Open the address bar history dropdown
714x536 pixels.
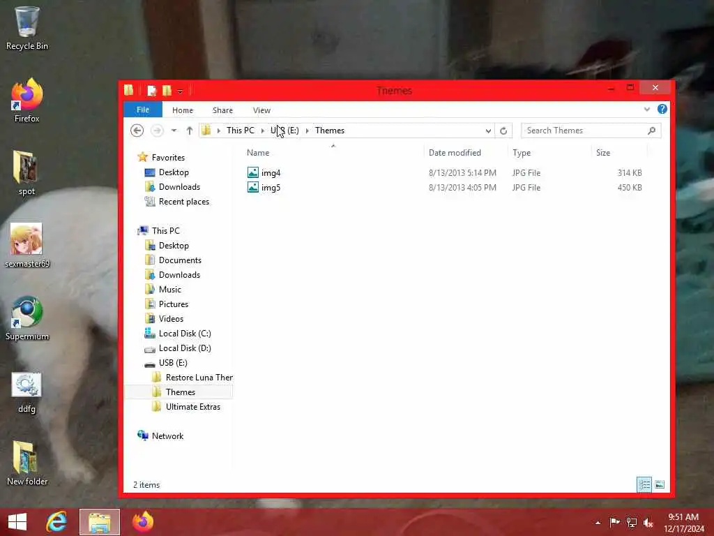pos(488,131)
